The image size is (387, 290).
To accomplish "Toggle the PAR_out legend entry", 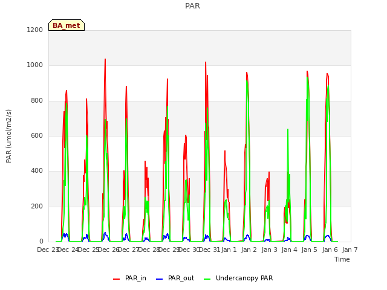I will [x=175, y=278].
